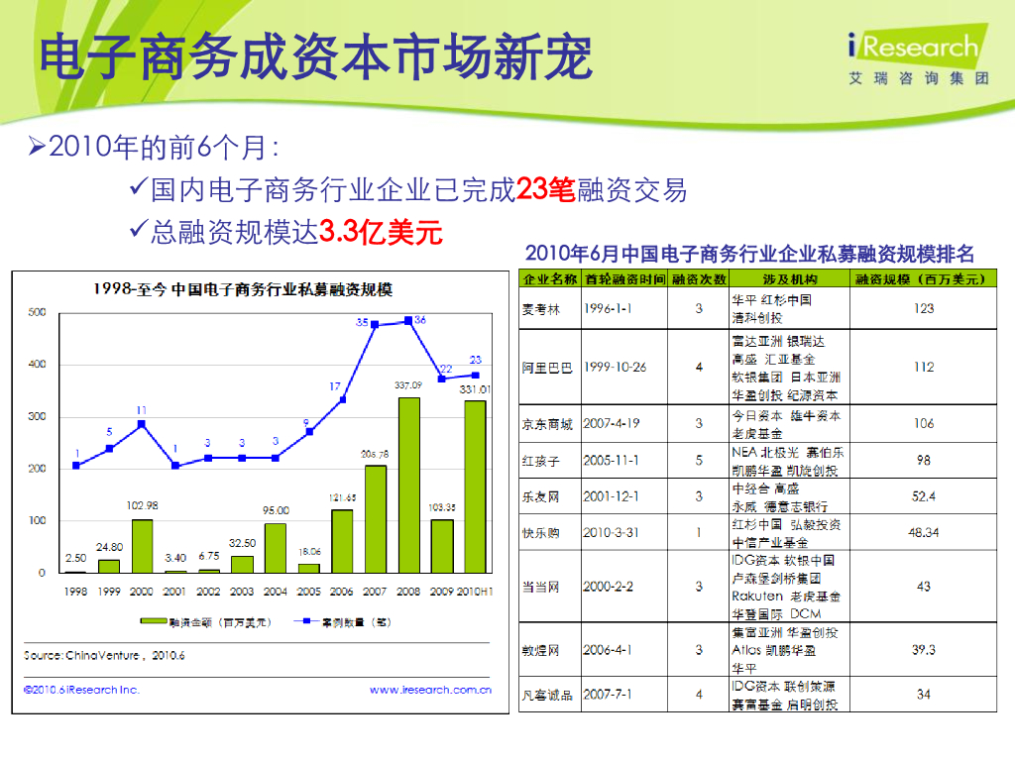Screen dimensions: 1015x761
Task: Click the bullet 2010年的前6个月
Action: (154, 147)
